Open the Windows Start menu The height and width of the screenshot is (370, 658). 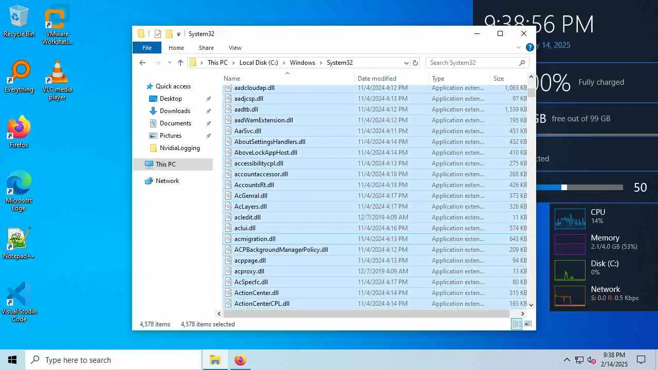pyautogui.click(x=12, y=360)
